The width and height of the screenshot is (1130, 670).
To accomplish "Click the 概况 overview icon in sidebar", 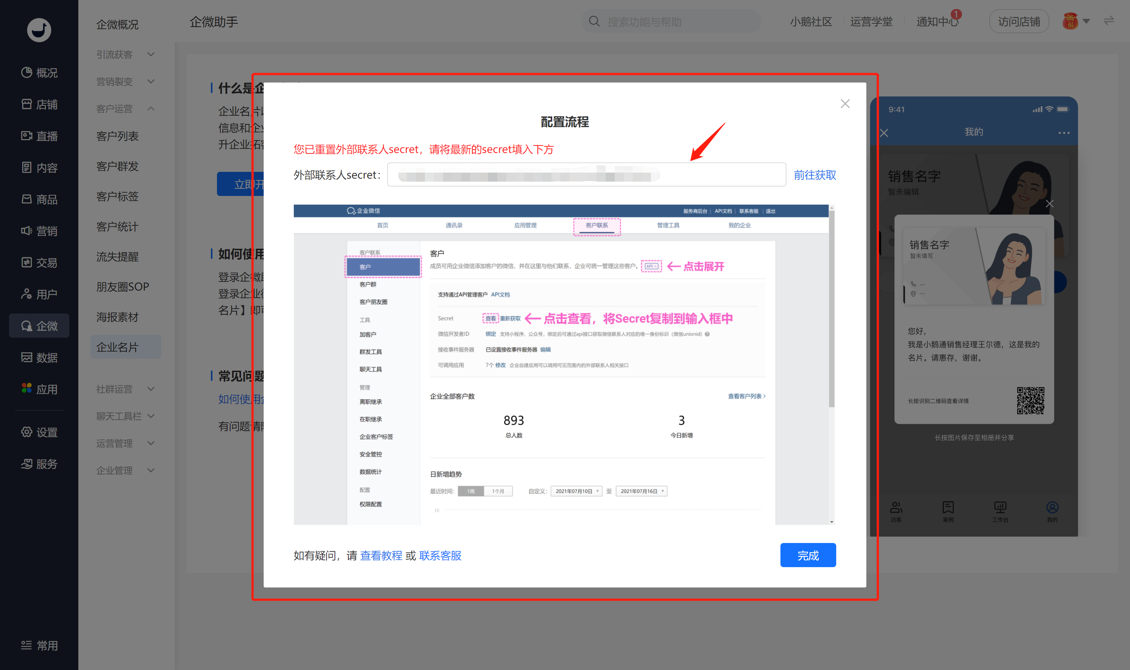I will click(27, 73).
